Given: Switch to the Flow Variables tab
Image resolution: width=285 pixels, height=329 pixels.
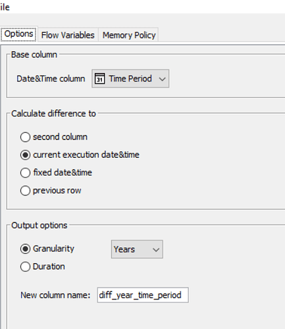Looking at the screenshot, I should (x=68, y=35).
